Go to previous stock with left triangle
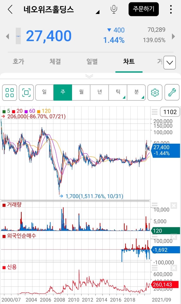Viewport: 181px width, 304px height. pyautogui.click(x=7, y=36)
